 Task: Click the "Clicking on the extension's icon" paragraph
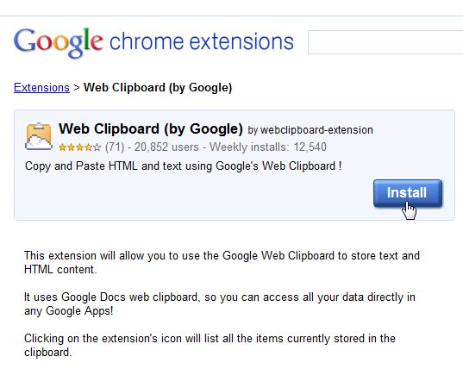pos(210,345)
